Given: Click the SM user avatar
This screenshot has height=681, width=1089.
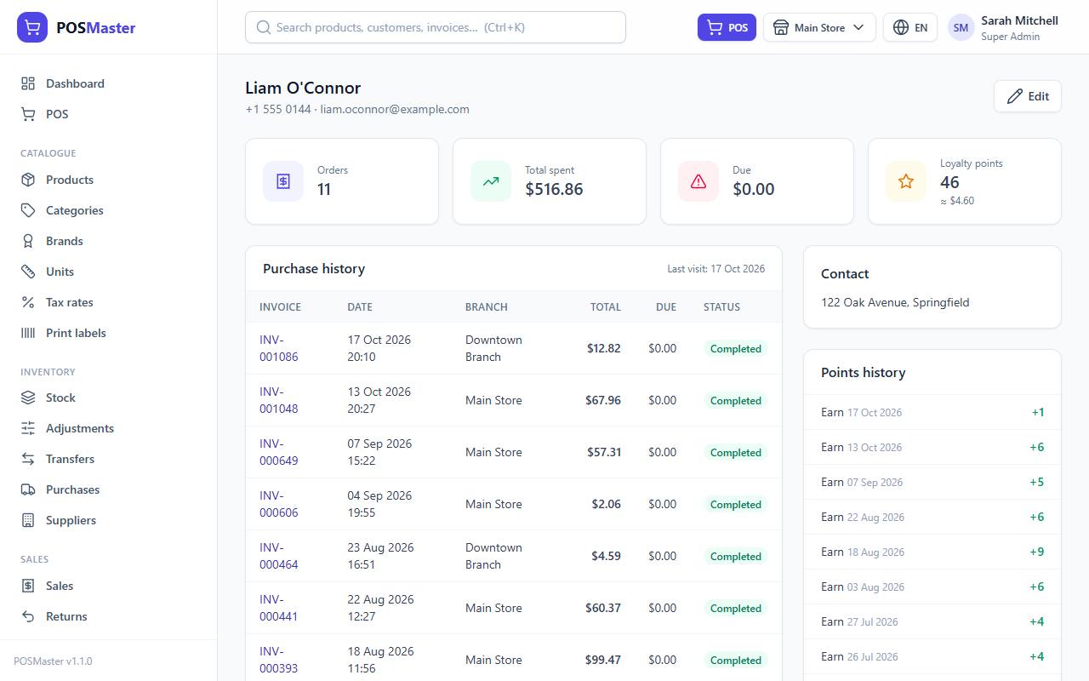Looking at the screenshot, I should pos(961,27).
